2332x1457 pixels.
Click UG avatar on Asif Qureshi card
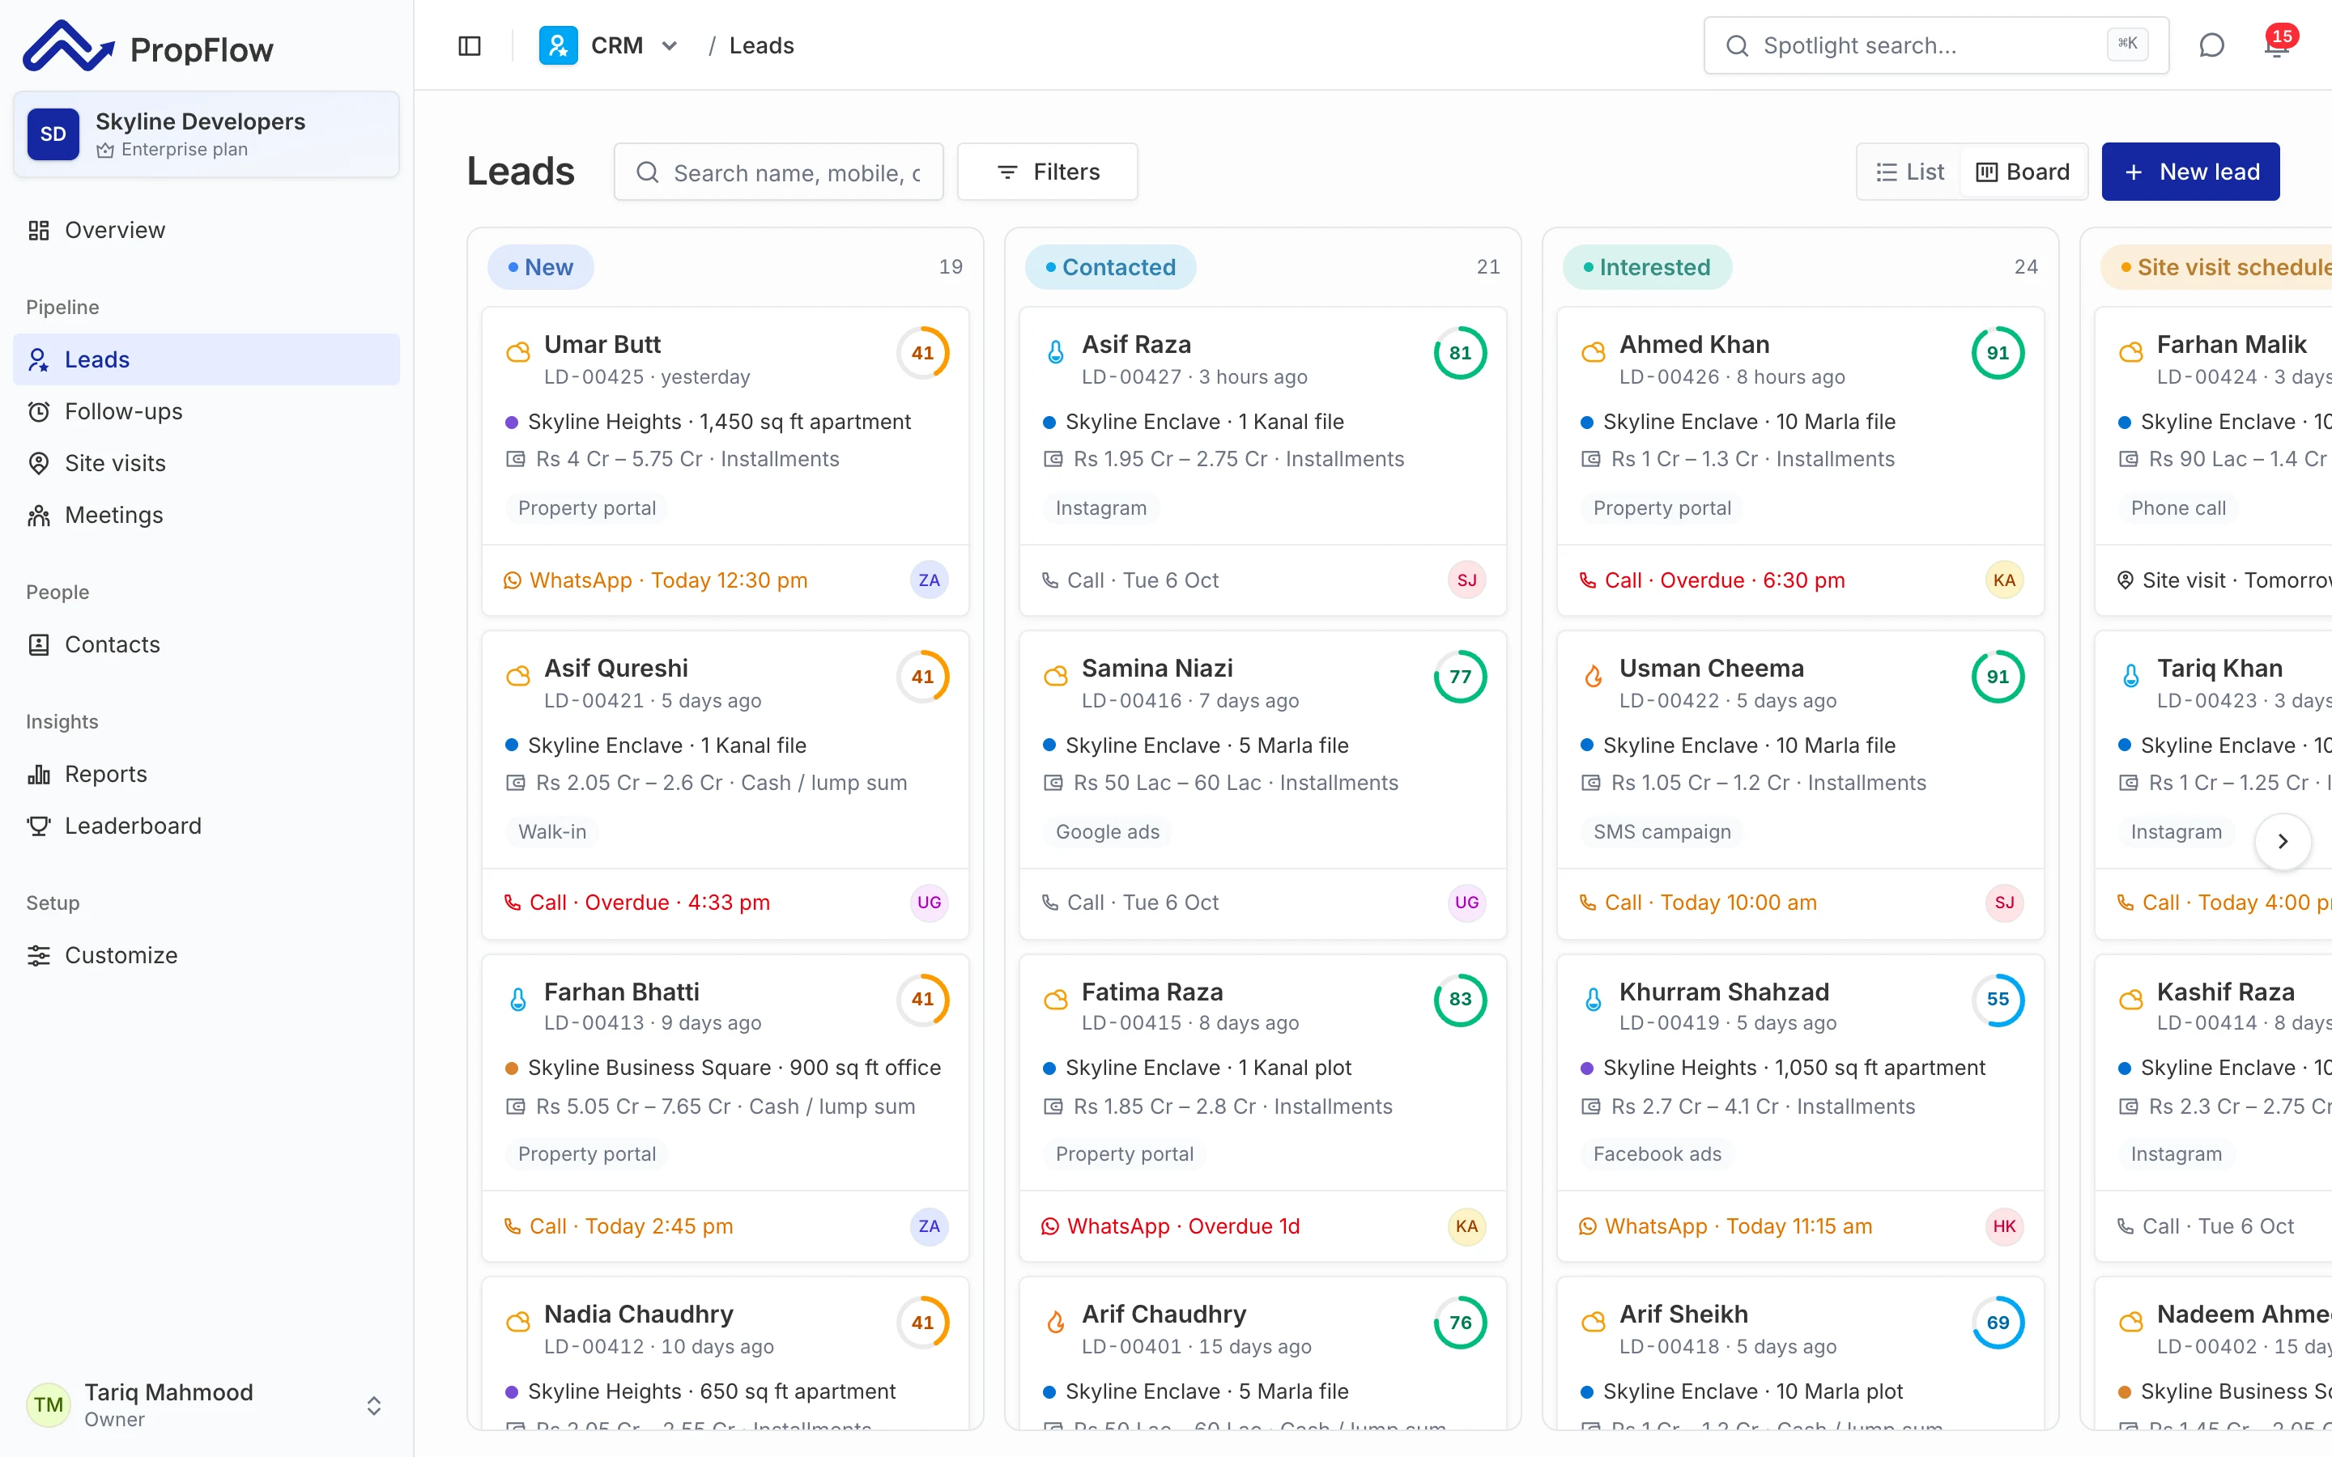pos(929,902)
